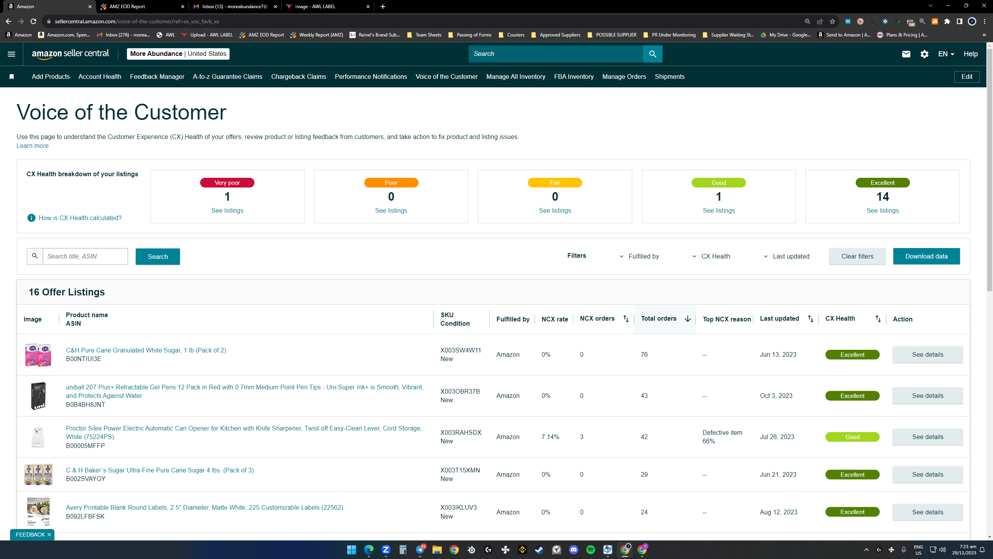Screen dimensions: 993x559
Task: Expand the CX Health filter dropdown
Action: click(711, 256)
